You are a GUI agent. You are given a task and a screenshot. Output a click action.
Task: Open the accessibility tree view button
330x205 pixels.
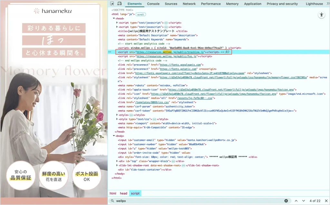tap(321, 15)
